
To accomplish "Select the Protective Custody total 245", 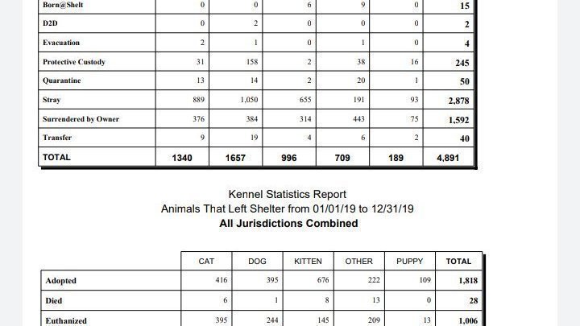I will tap(462, 63).
